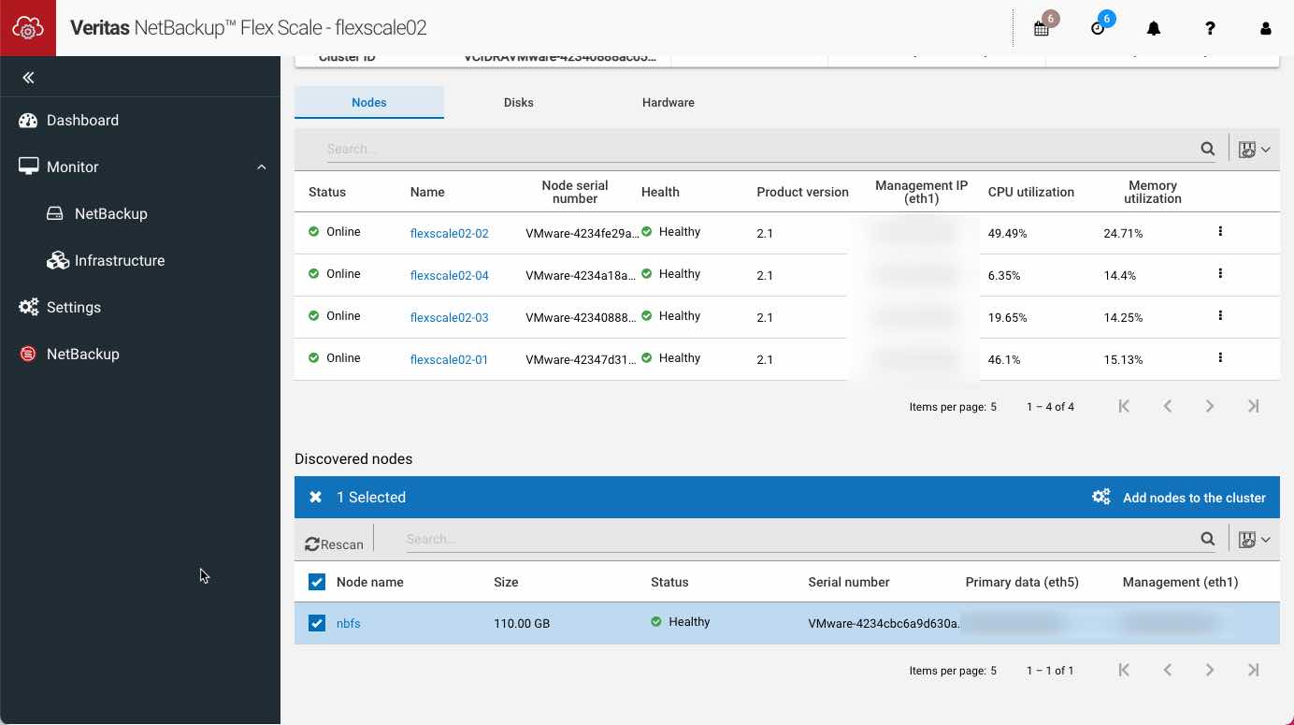Open the nodes table column chooser dropdown
Viewport: 1294px width, 725px height.
coord(1254,149)
